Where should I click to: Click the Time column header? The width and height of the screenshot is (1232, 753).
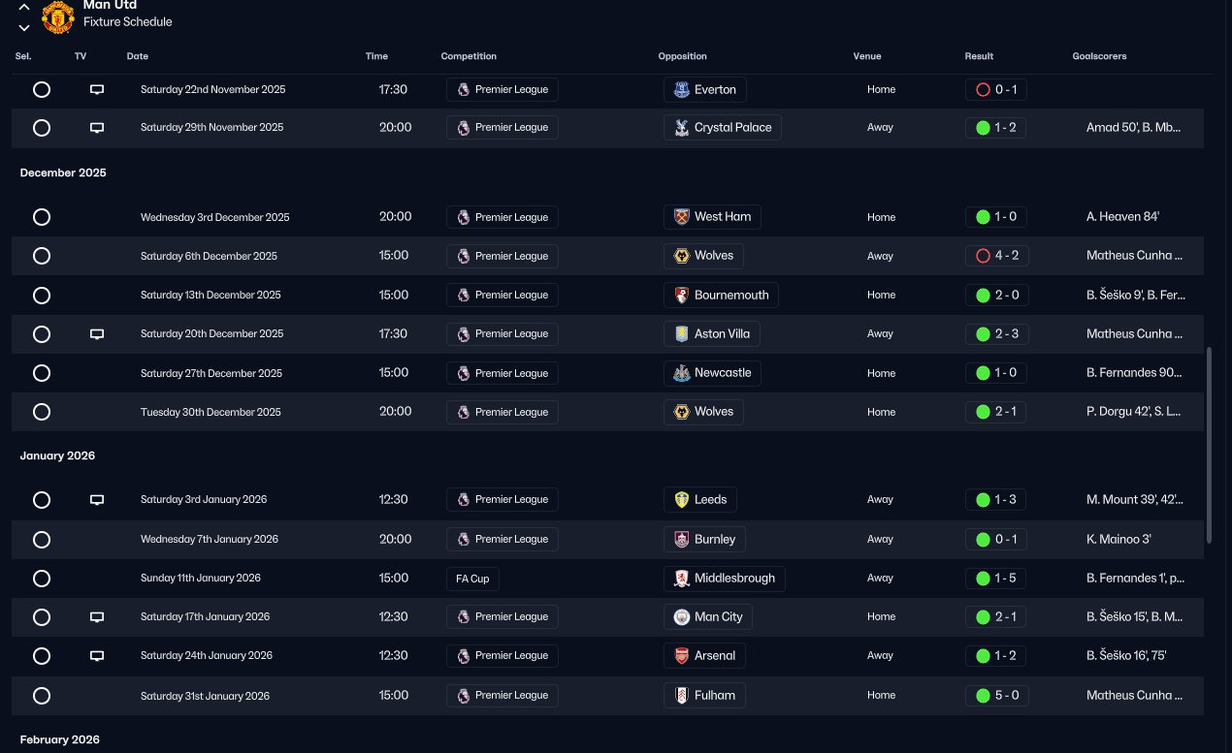[x=376, y=56]
